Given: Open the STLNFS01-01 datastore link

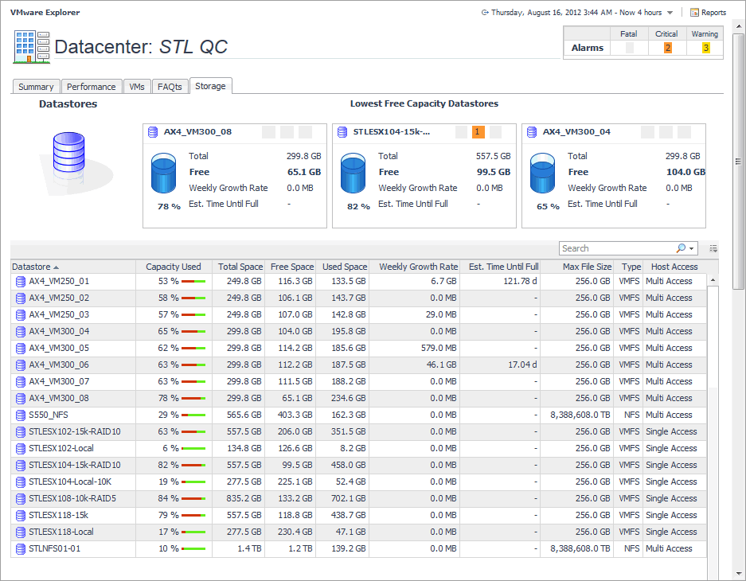Looking at the screenshot, I should click(x=54, y=549).
